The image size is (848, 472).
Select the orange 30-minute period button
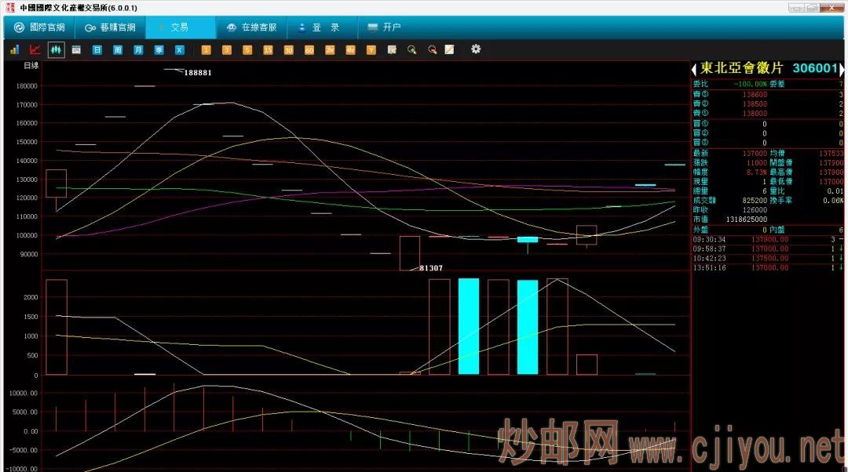coord(288,49)
